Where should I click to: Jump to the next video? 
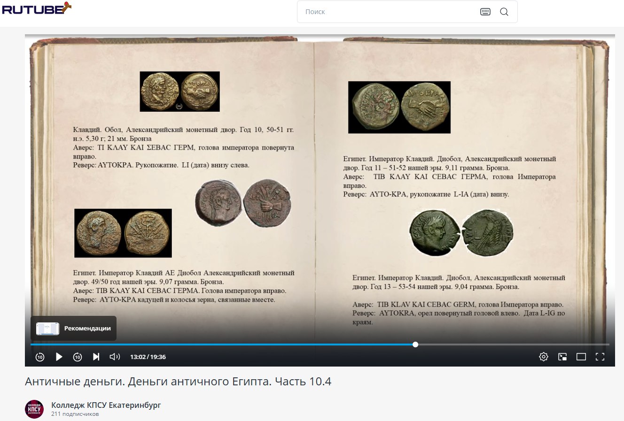pyautogui.click(x=96, y=357)
